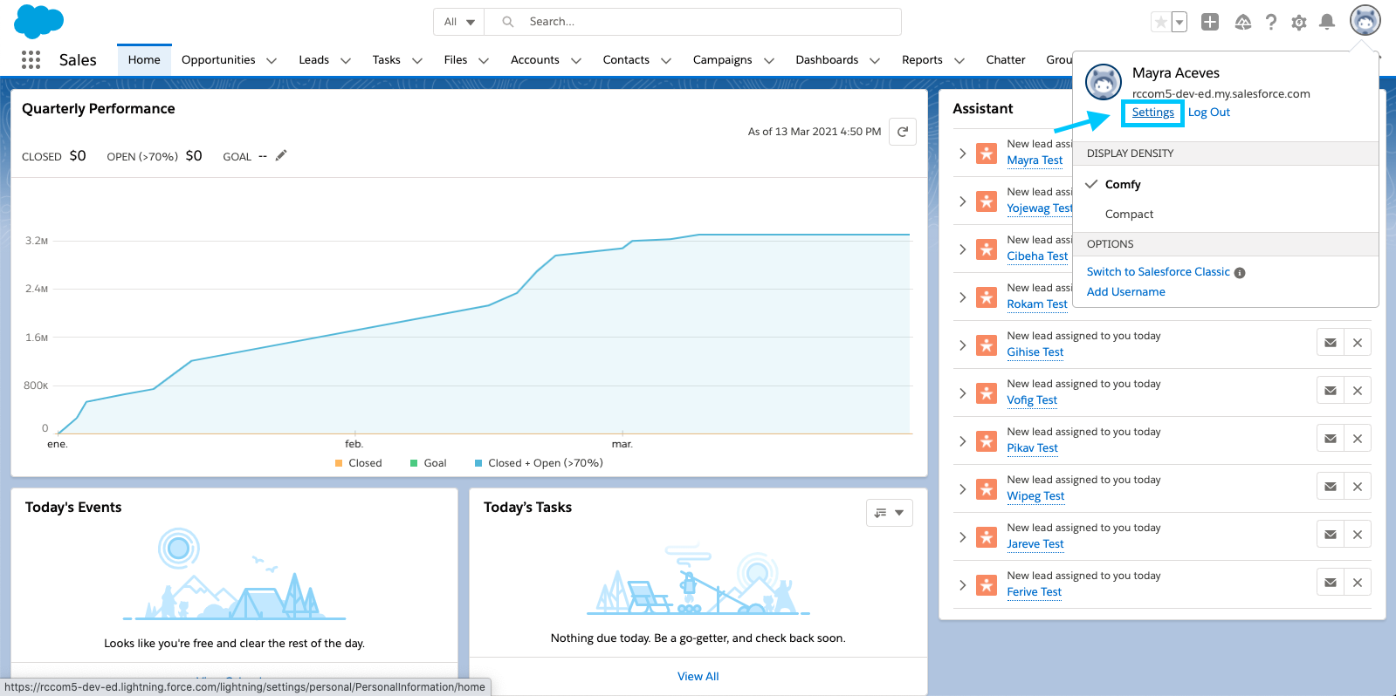Image resolution: width=1396 pixels, height=696 pixels.
Task: Refresh the Quarterly Performance chart
Action: point(902,132)
